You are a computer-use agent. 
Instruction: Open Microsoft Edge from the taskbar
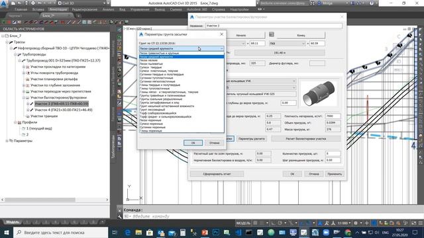coord(128,232)
